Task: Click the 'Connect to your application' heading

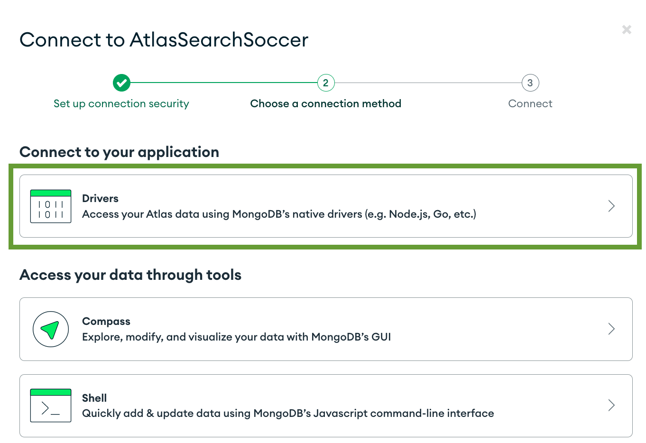Action: click(x=120, y=152)
